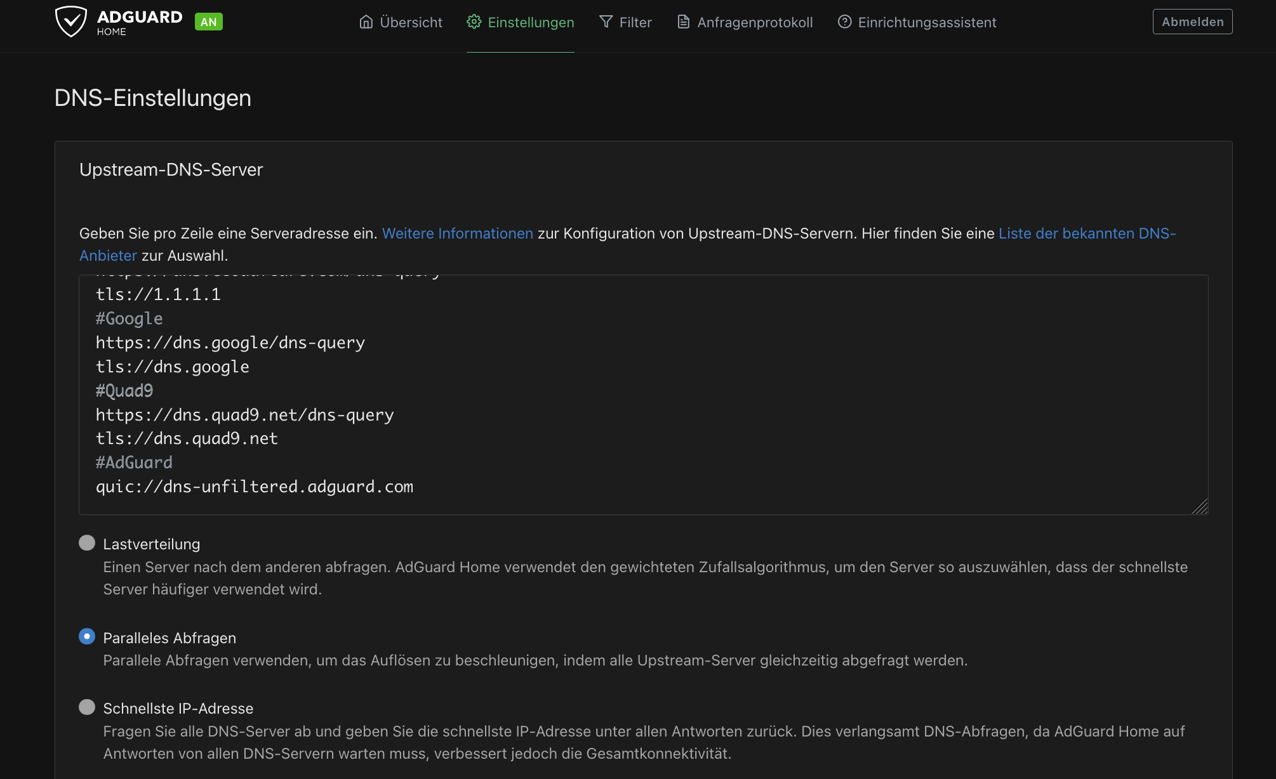Select the Schnellste IP-Adresse radio option
1276x779 pixels.
pyautogui.click(x=87, y=707)
